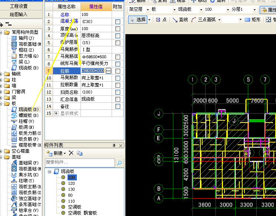This screenshot has height=216, width=276.
Task: Click the delete X icon in 构件列表
Action: pos(71,153)
